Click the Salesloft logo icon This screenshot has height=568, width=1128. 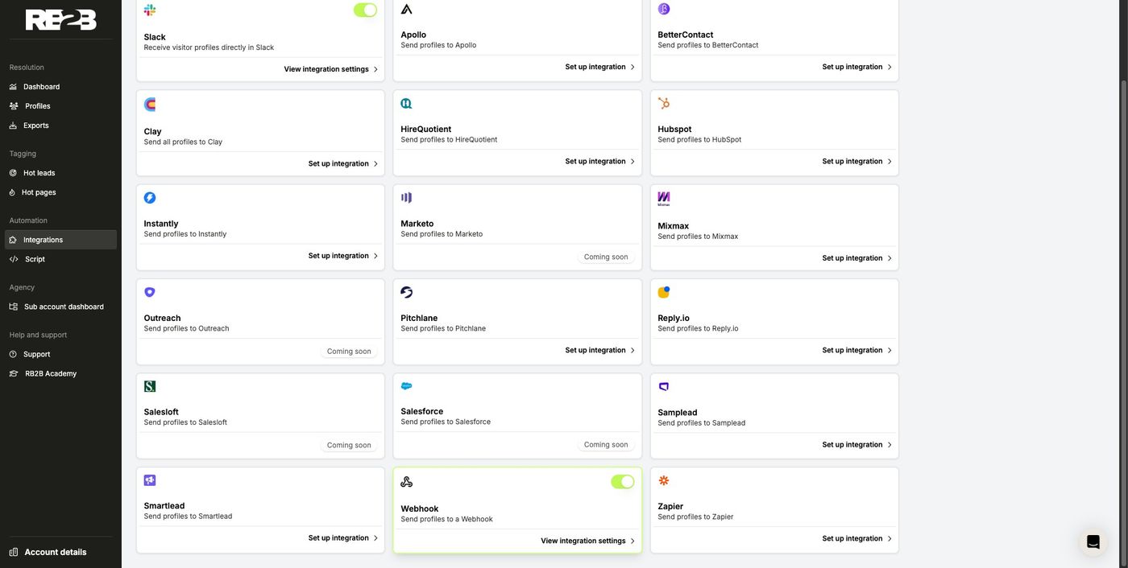tap(150, 386)
